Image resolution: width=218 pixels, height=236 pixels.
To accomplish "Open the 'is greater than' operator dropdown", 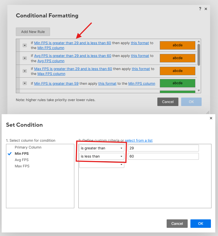I will [102, 148].
